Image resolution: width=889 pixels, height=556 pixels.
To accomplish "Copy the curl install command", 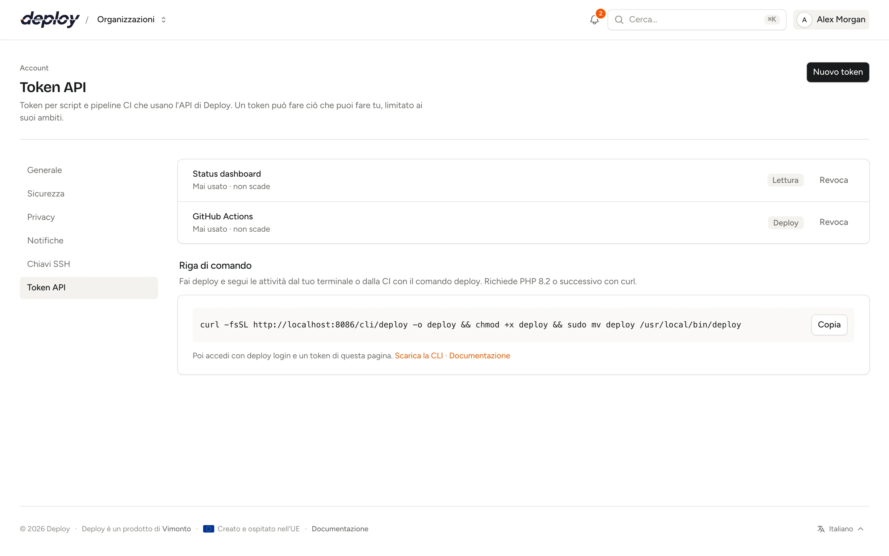I will (829, 325).
